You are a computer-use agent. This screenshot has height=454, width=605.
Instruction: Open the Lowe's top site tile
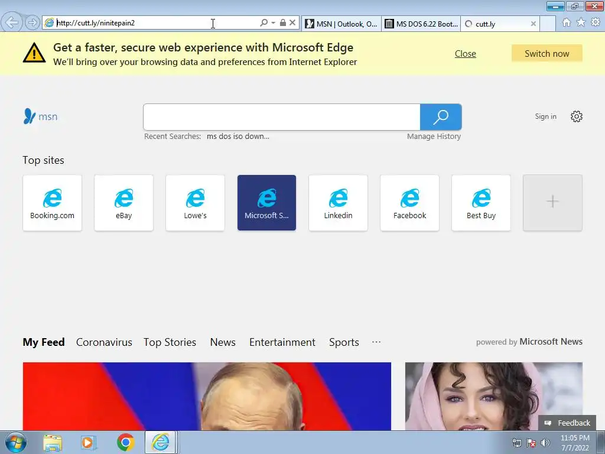click(195, 203)
